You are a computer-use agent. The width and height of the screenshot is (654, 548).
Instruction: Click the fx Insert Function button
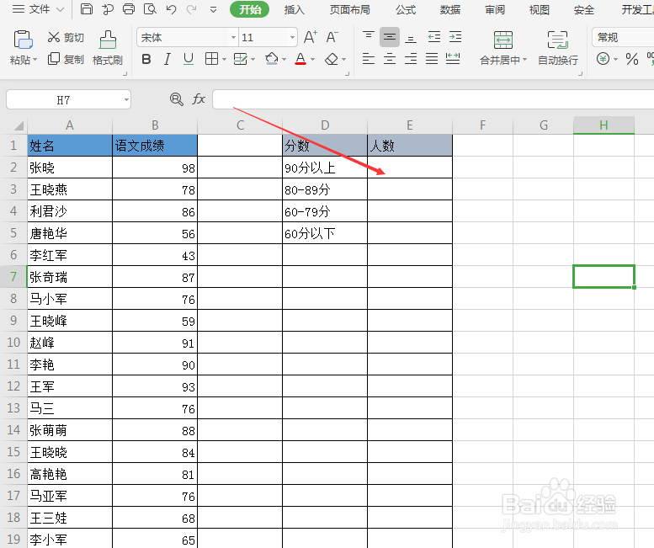(199, 99)
